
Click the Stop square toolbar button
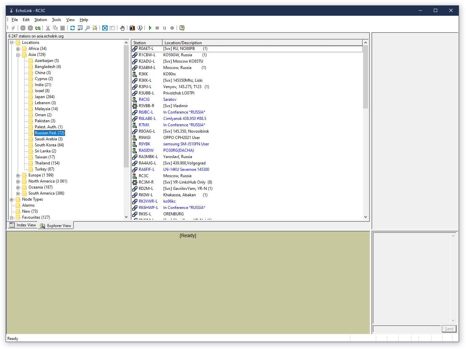coord(157,28)
